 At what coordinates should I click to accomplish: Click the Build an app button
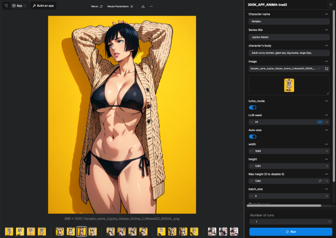[x=43, y=6]
